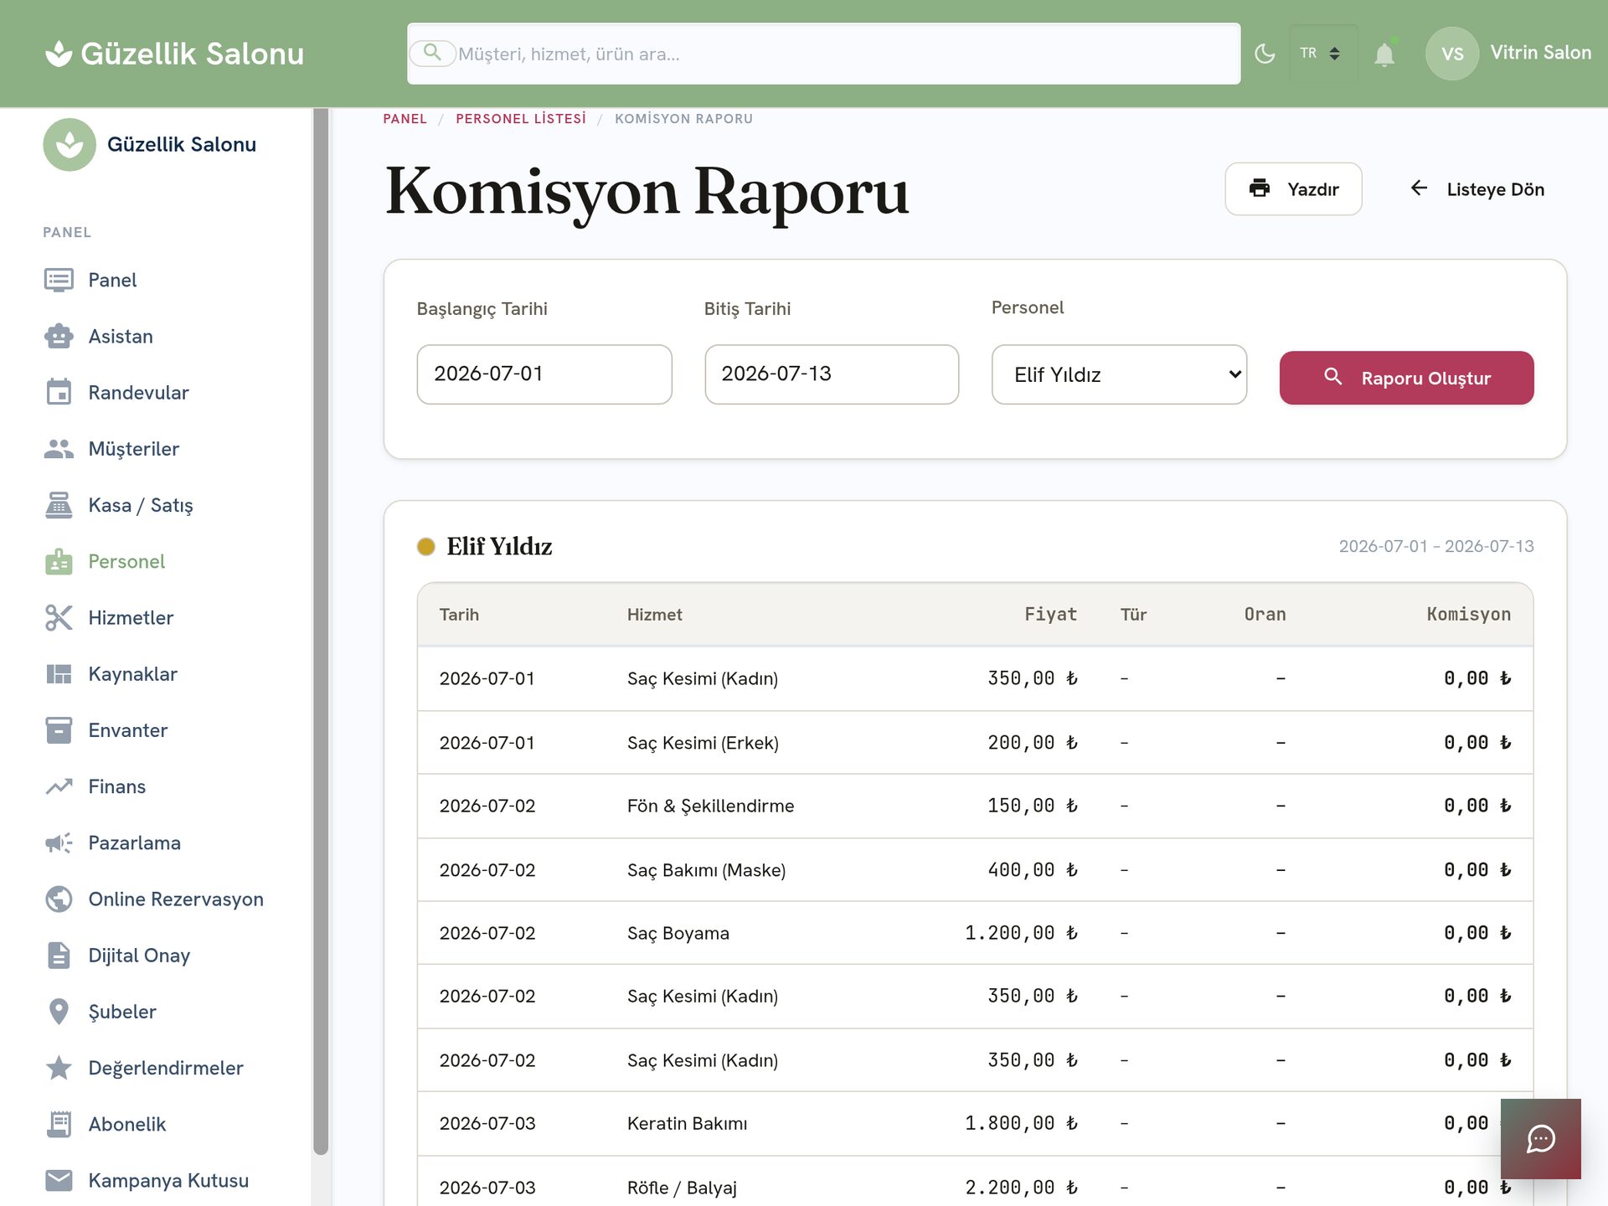This screenshot has width=1608, height=1206.
Task: Click the sidebar vertical scrollbar
Action: coord(321,631)
